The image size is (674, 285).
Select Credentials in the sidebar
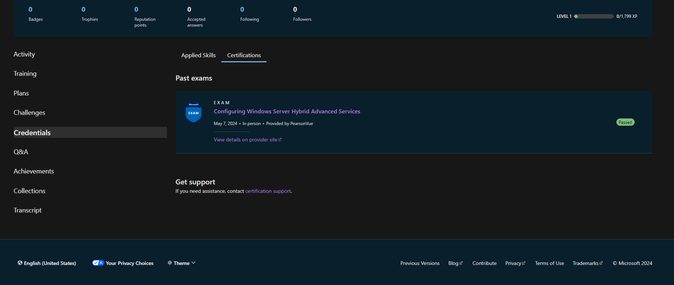pyautogui.click(x=90, y=133)
